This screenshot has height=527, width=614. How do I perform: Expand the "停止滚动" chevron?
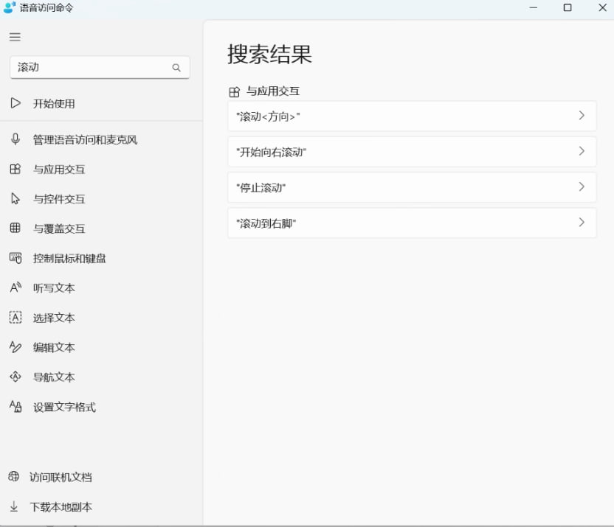point(582,186)
